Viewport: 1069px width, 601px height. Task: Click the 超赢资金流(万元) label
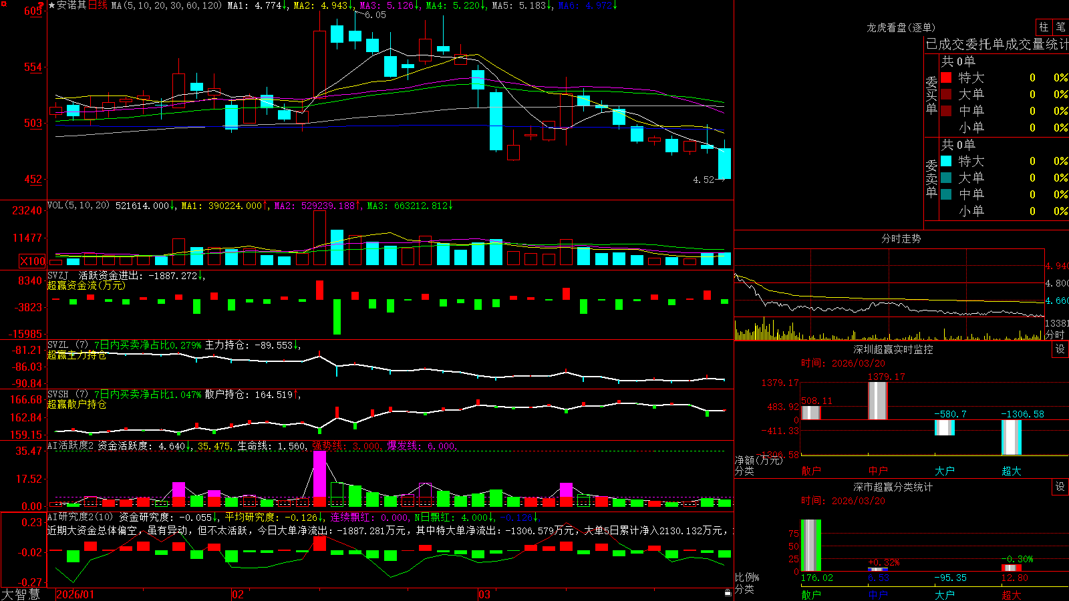[86, 285]
